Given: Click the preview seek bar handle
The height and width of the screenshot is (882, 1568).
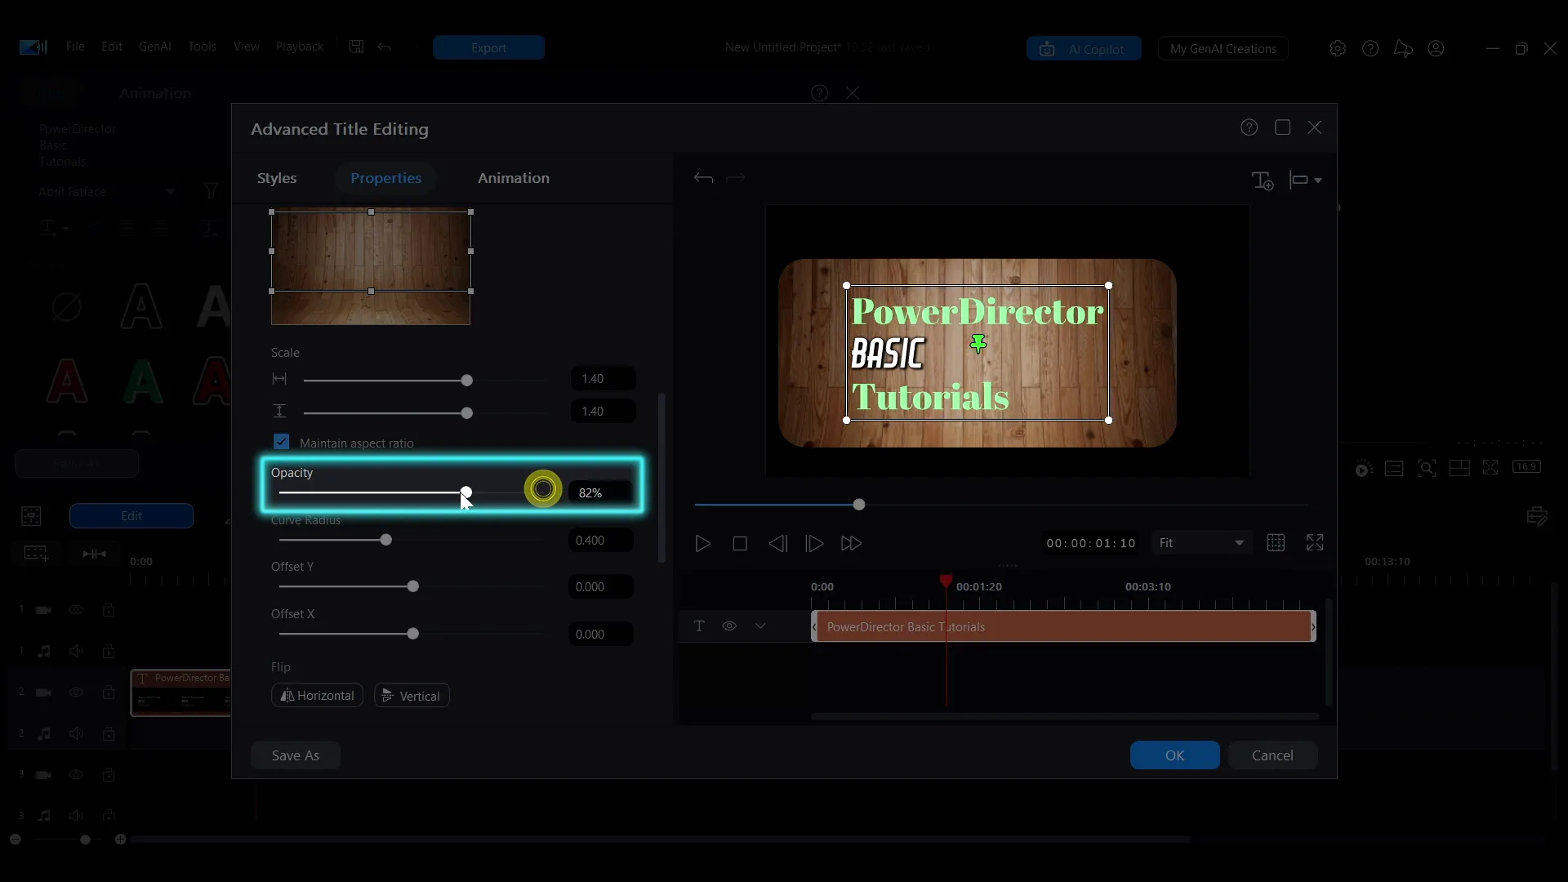Looking at the screenshot, I should (858, 505).
